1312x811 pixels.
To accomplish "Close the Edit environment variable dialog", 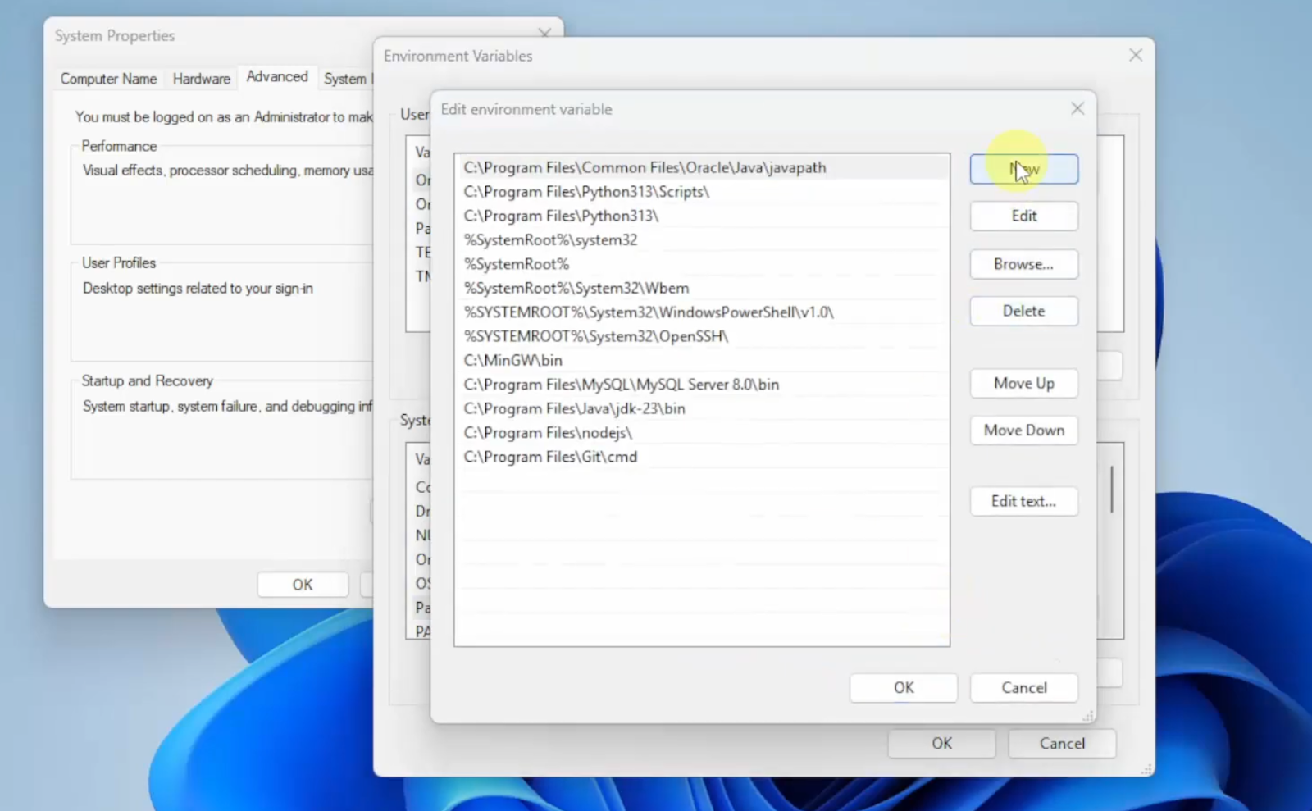I will click(1077, 109).
